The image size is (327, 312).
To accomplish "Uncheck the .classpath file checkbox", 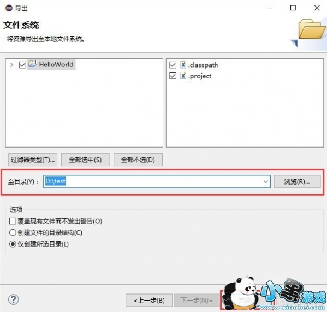I will click(x=173, y=65).
